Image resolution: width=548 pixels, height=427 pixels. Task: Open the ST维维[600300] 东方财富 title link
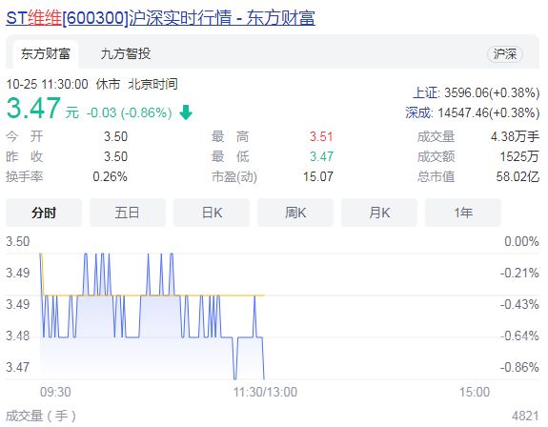(x=160, y=18)
